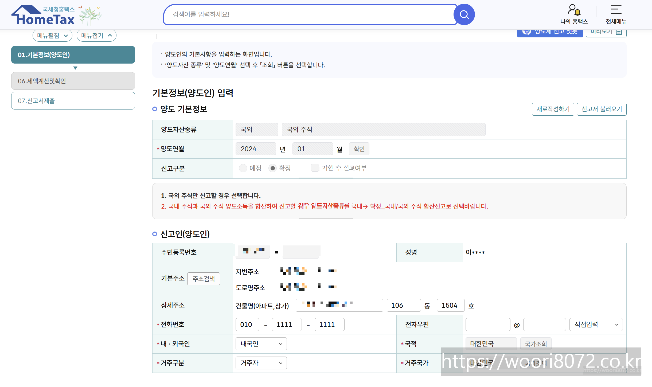Image resolution: width=652 pixels, height=387 pixels.
Task: Click the 양도세 신고 챗봇 icon button
Action: (x=550, y=33)
